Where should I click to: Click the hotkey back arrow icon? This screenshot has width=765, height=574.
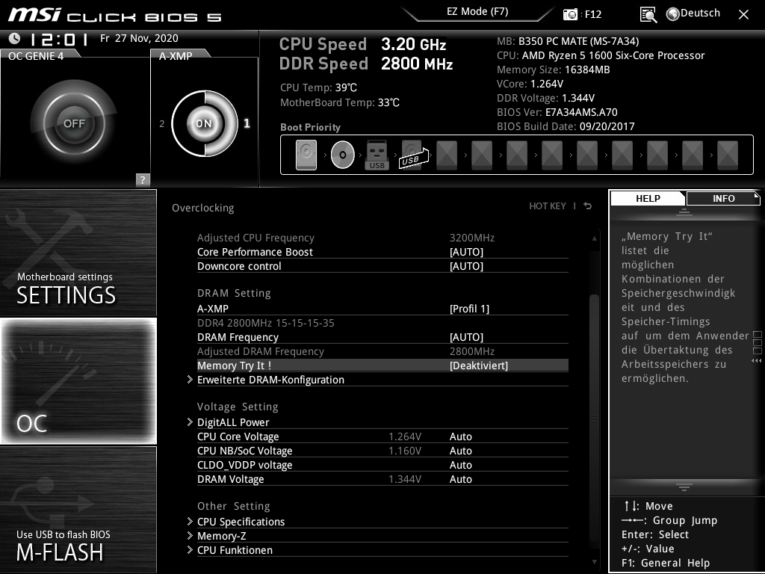(x=588, y=206)
